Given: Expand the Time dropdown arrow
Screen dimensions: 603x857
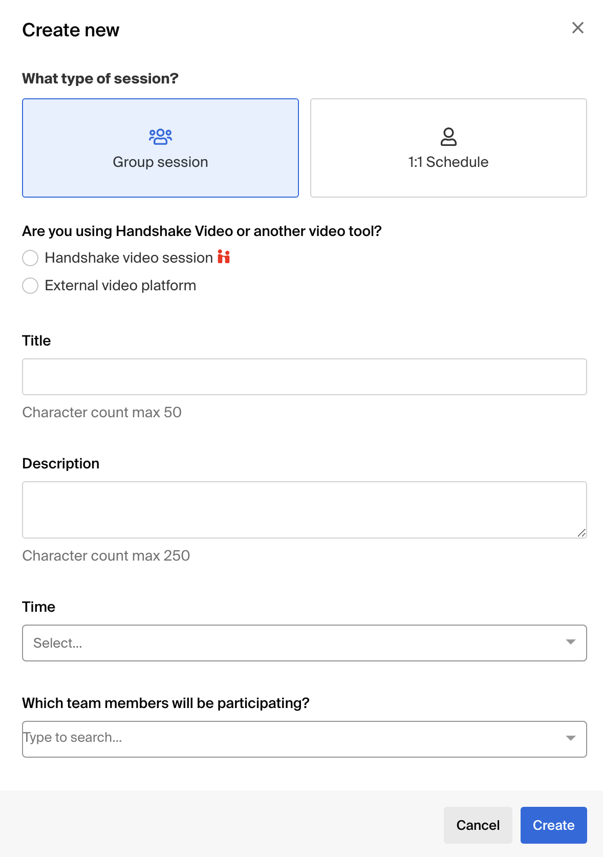Looking at the screenshot, I should (x=571, y=642).
